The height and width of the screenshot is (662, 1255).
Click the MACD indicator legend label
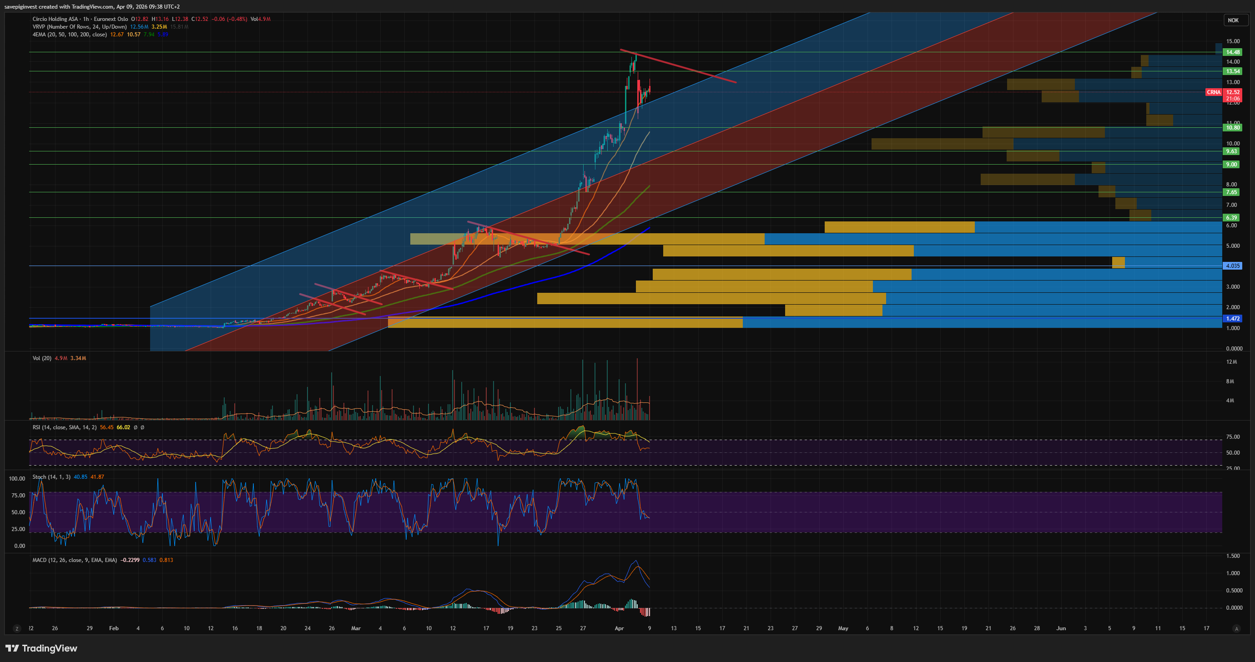pos(75,560)
